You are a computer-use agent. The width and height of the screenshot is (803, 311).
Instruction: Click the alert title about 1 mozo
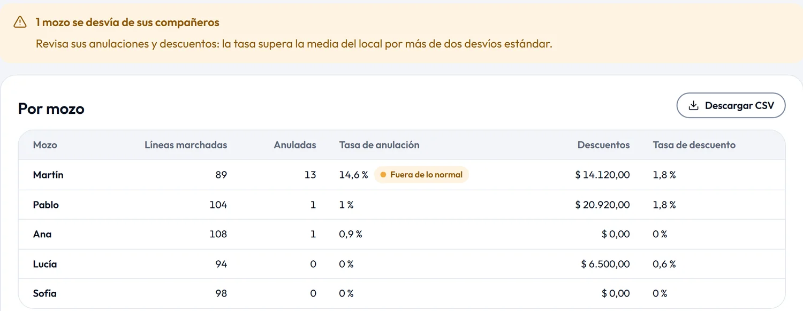(x=127, y=22)
